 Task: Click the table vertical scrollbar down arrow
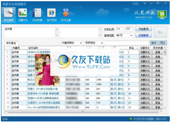(x=165, y=108)
